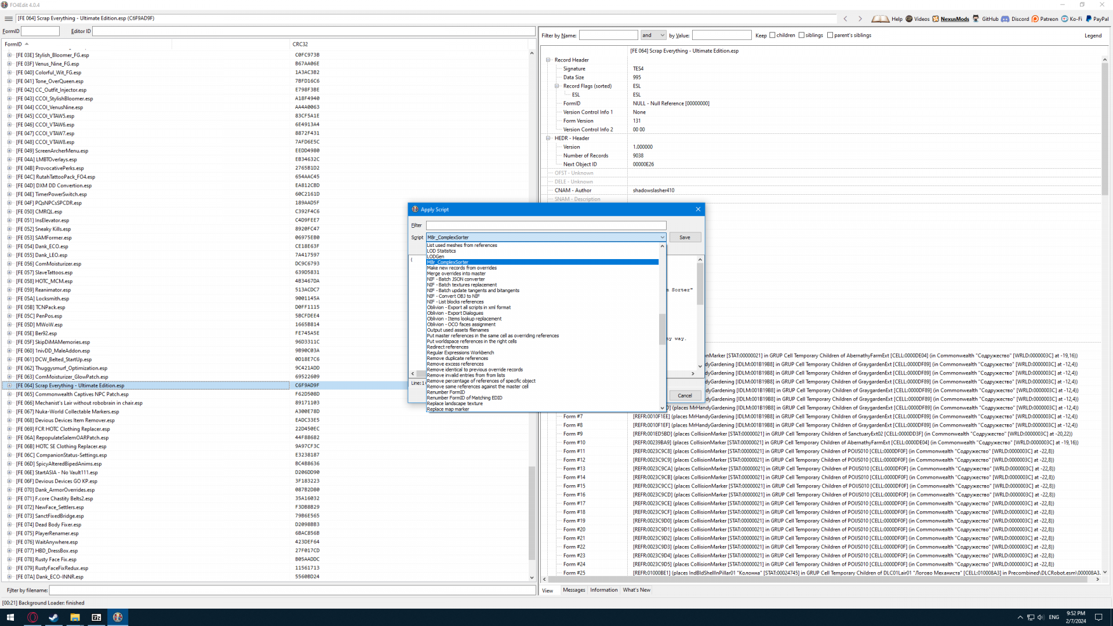Image resolution: width=1113 pixels, height=626 pixels.
Task: Open the Videos link icon
Action: (x=909, y=19)
